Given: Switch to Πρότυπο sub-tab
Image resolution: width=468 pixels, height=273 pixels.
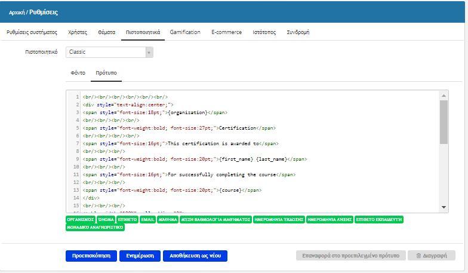Looking at the screenshot, I should pos(106,73).
